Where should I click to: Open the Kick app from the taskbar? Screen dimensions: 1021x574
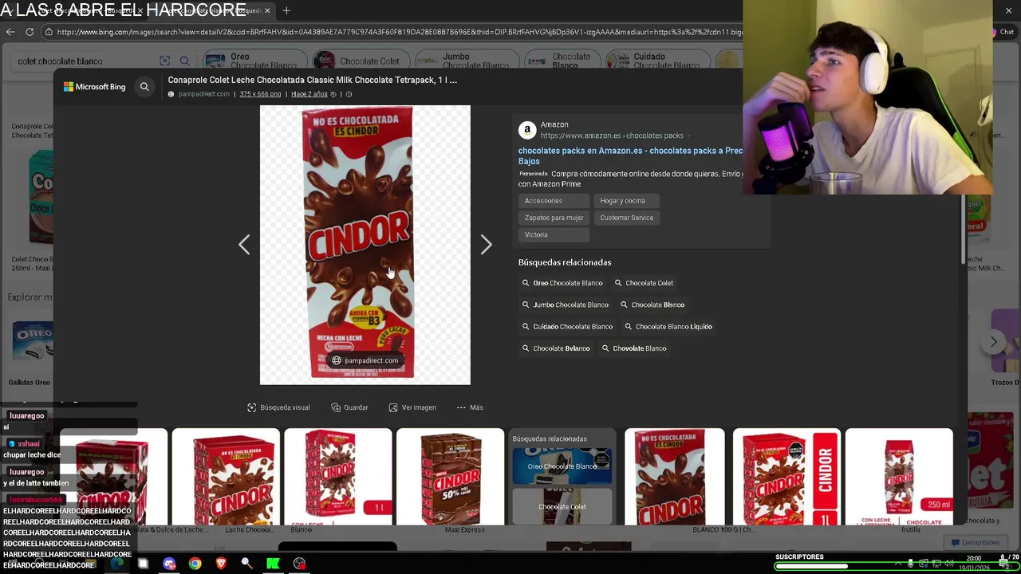pyautogui.click(x=273, y=564)
